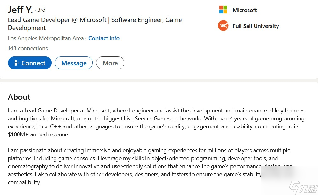318x195 pixels.
Task: Send a message with the Message button
Action: [74, 63]
